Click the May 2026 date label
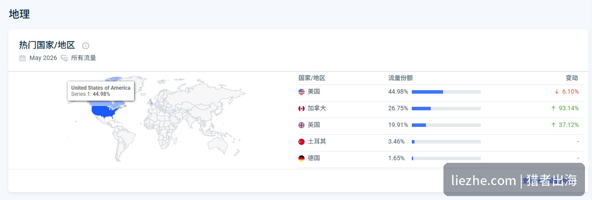This screenshot has height=200, width=592. [x=43, y=58]
